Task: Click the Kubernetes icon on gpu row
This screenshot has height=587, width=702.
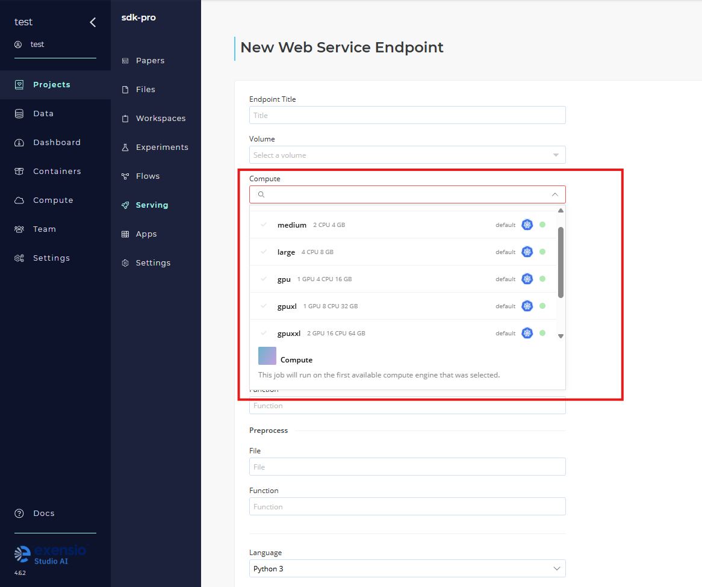Action: [x=527, y=279]
